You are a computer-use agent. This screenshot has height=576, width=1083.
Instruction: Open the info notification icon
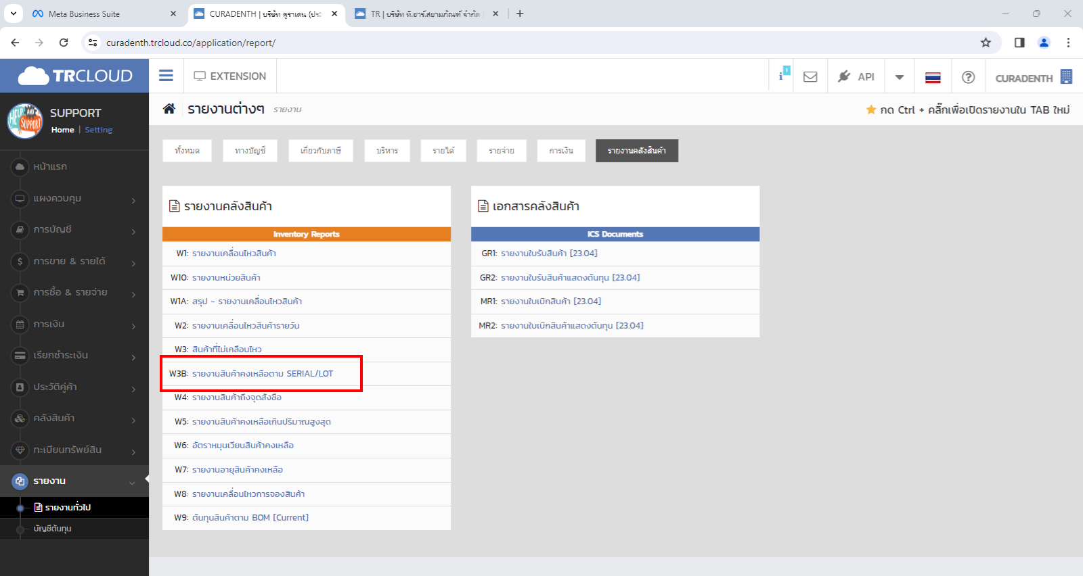coord(784,74)
